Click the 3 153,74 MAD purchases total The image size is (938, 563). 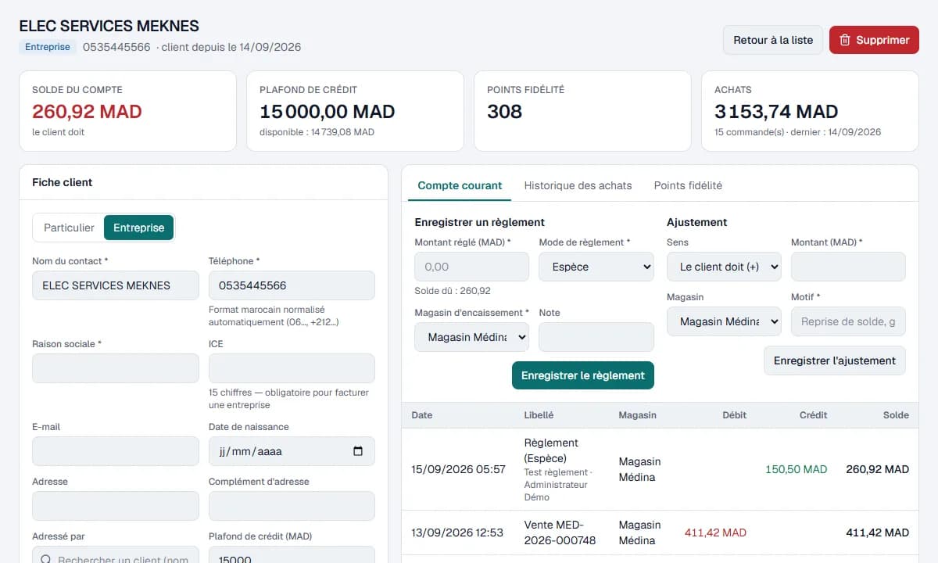point(776,112)
